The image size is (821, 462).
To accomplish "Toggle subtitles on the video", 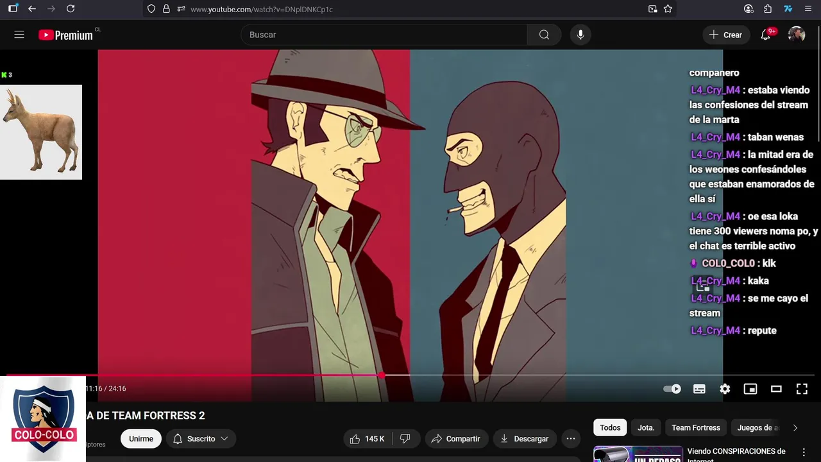I will pyautogui.click(x=699, y=389).
